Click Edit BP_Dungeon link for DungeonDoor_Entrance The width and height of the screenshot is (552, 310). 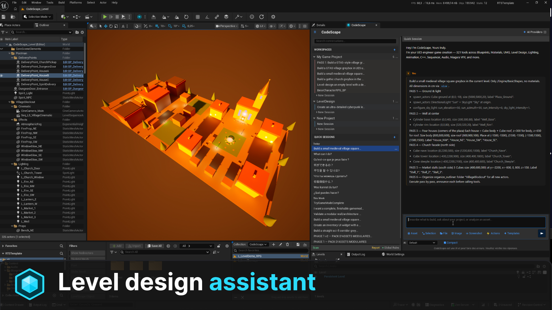click(x=73, y=89)
